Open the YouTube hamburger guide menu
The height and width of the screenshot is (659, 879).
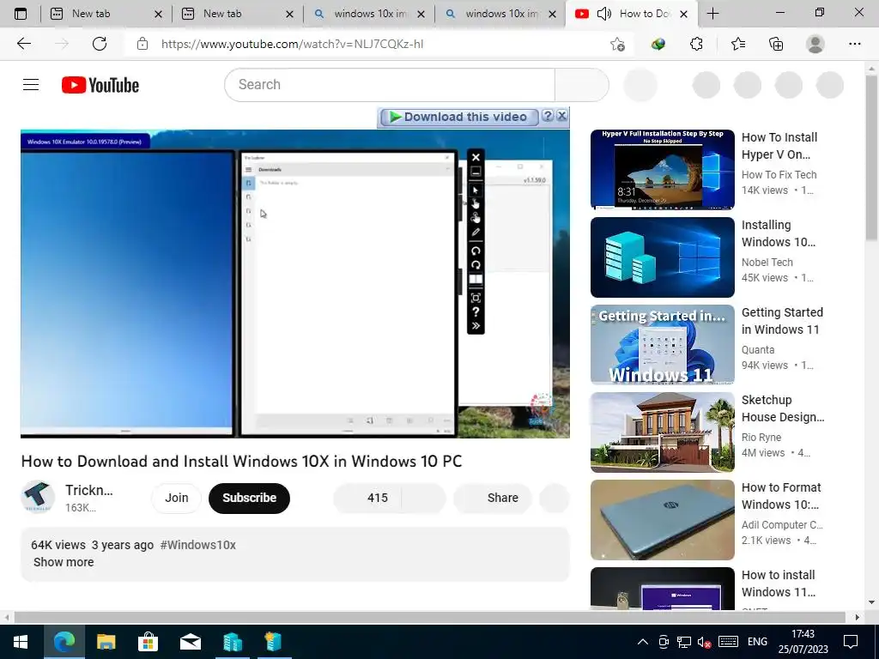[x=31, y=85]
